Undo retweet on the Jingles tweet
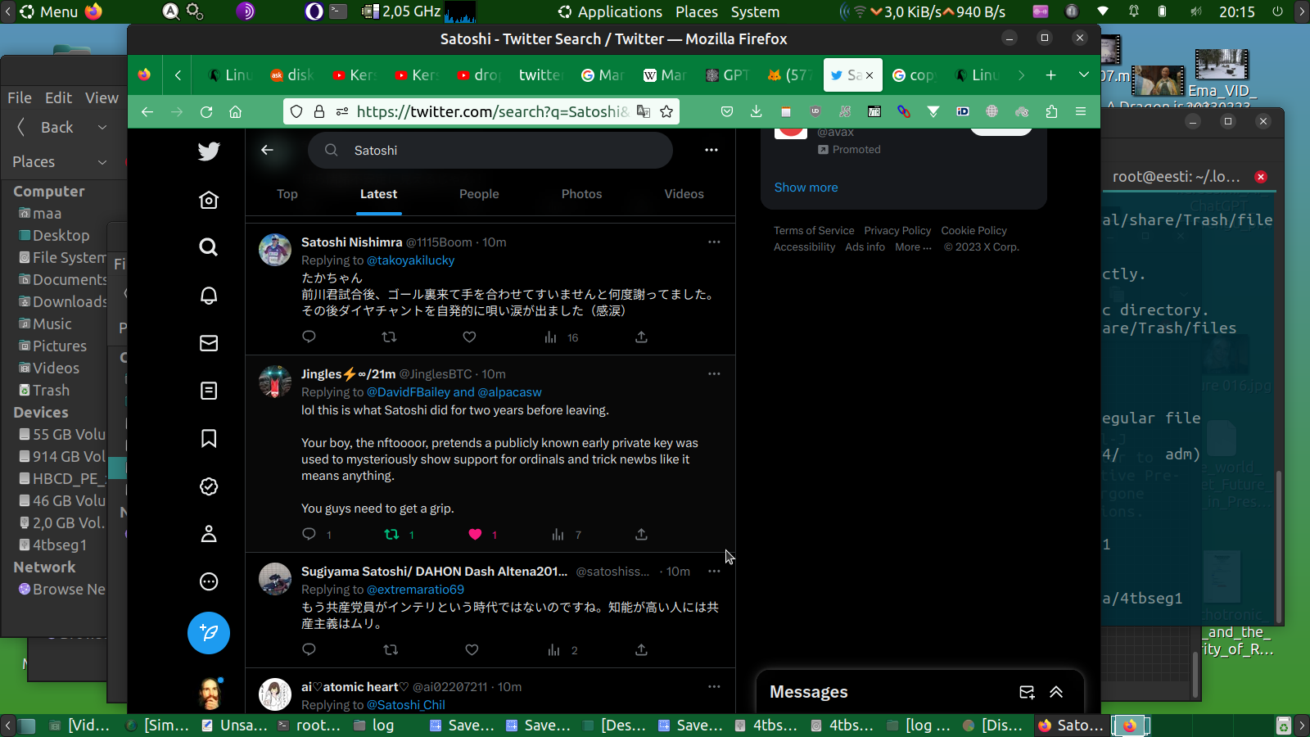The height and width of the screenshot is (737, 1310). point(391,534)
